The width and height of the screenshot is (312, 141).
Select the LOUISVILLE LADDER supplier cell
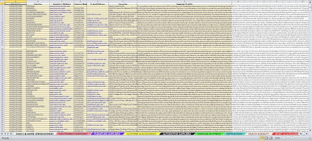pos(38,16)
